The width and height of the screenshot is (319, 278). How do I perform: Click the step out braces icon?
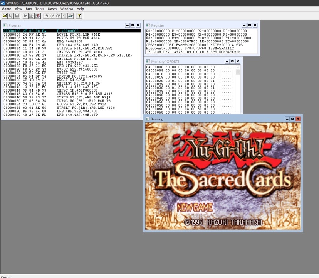58,16
